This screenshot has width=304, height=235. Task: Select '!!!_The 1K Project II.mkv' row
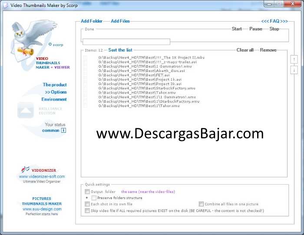(x=151, y=58)
